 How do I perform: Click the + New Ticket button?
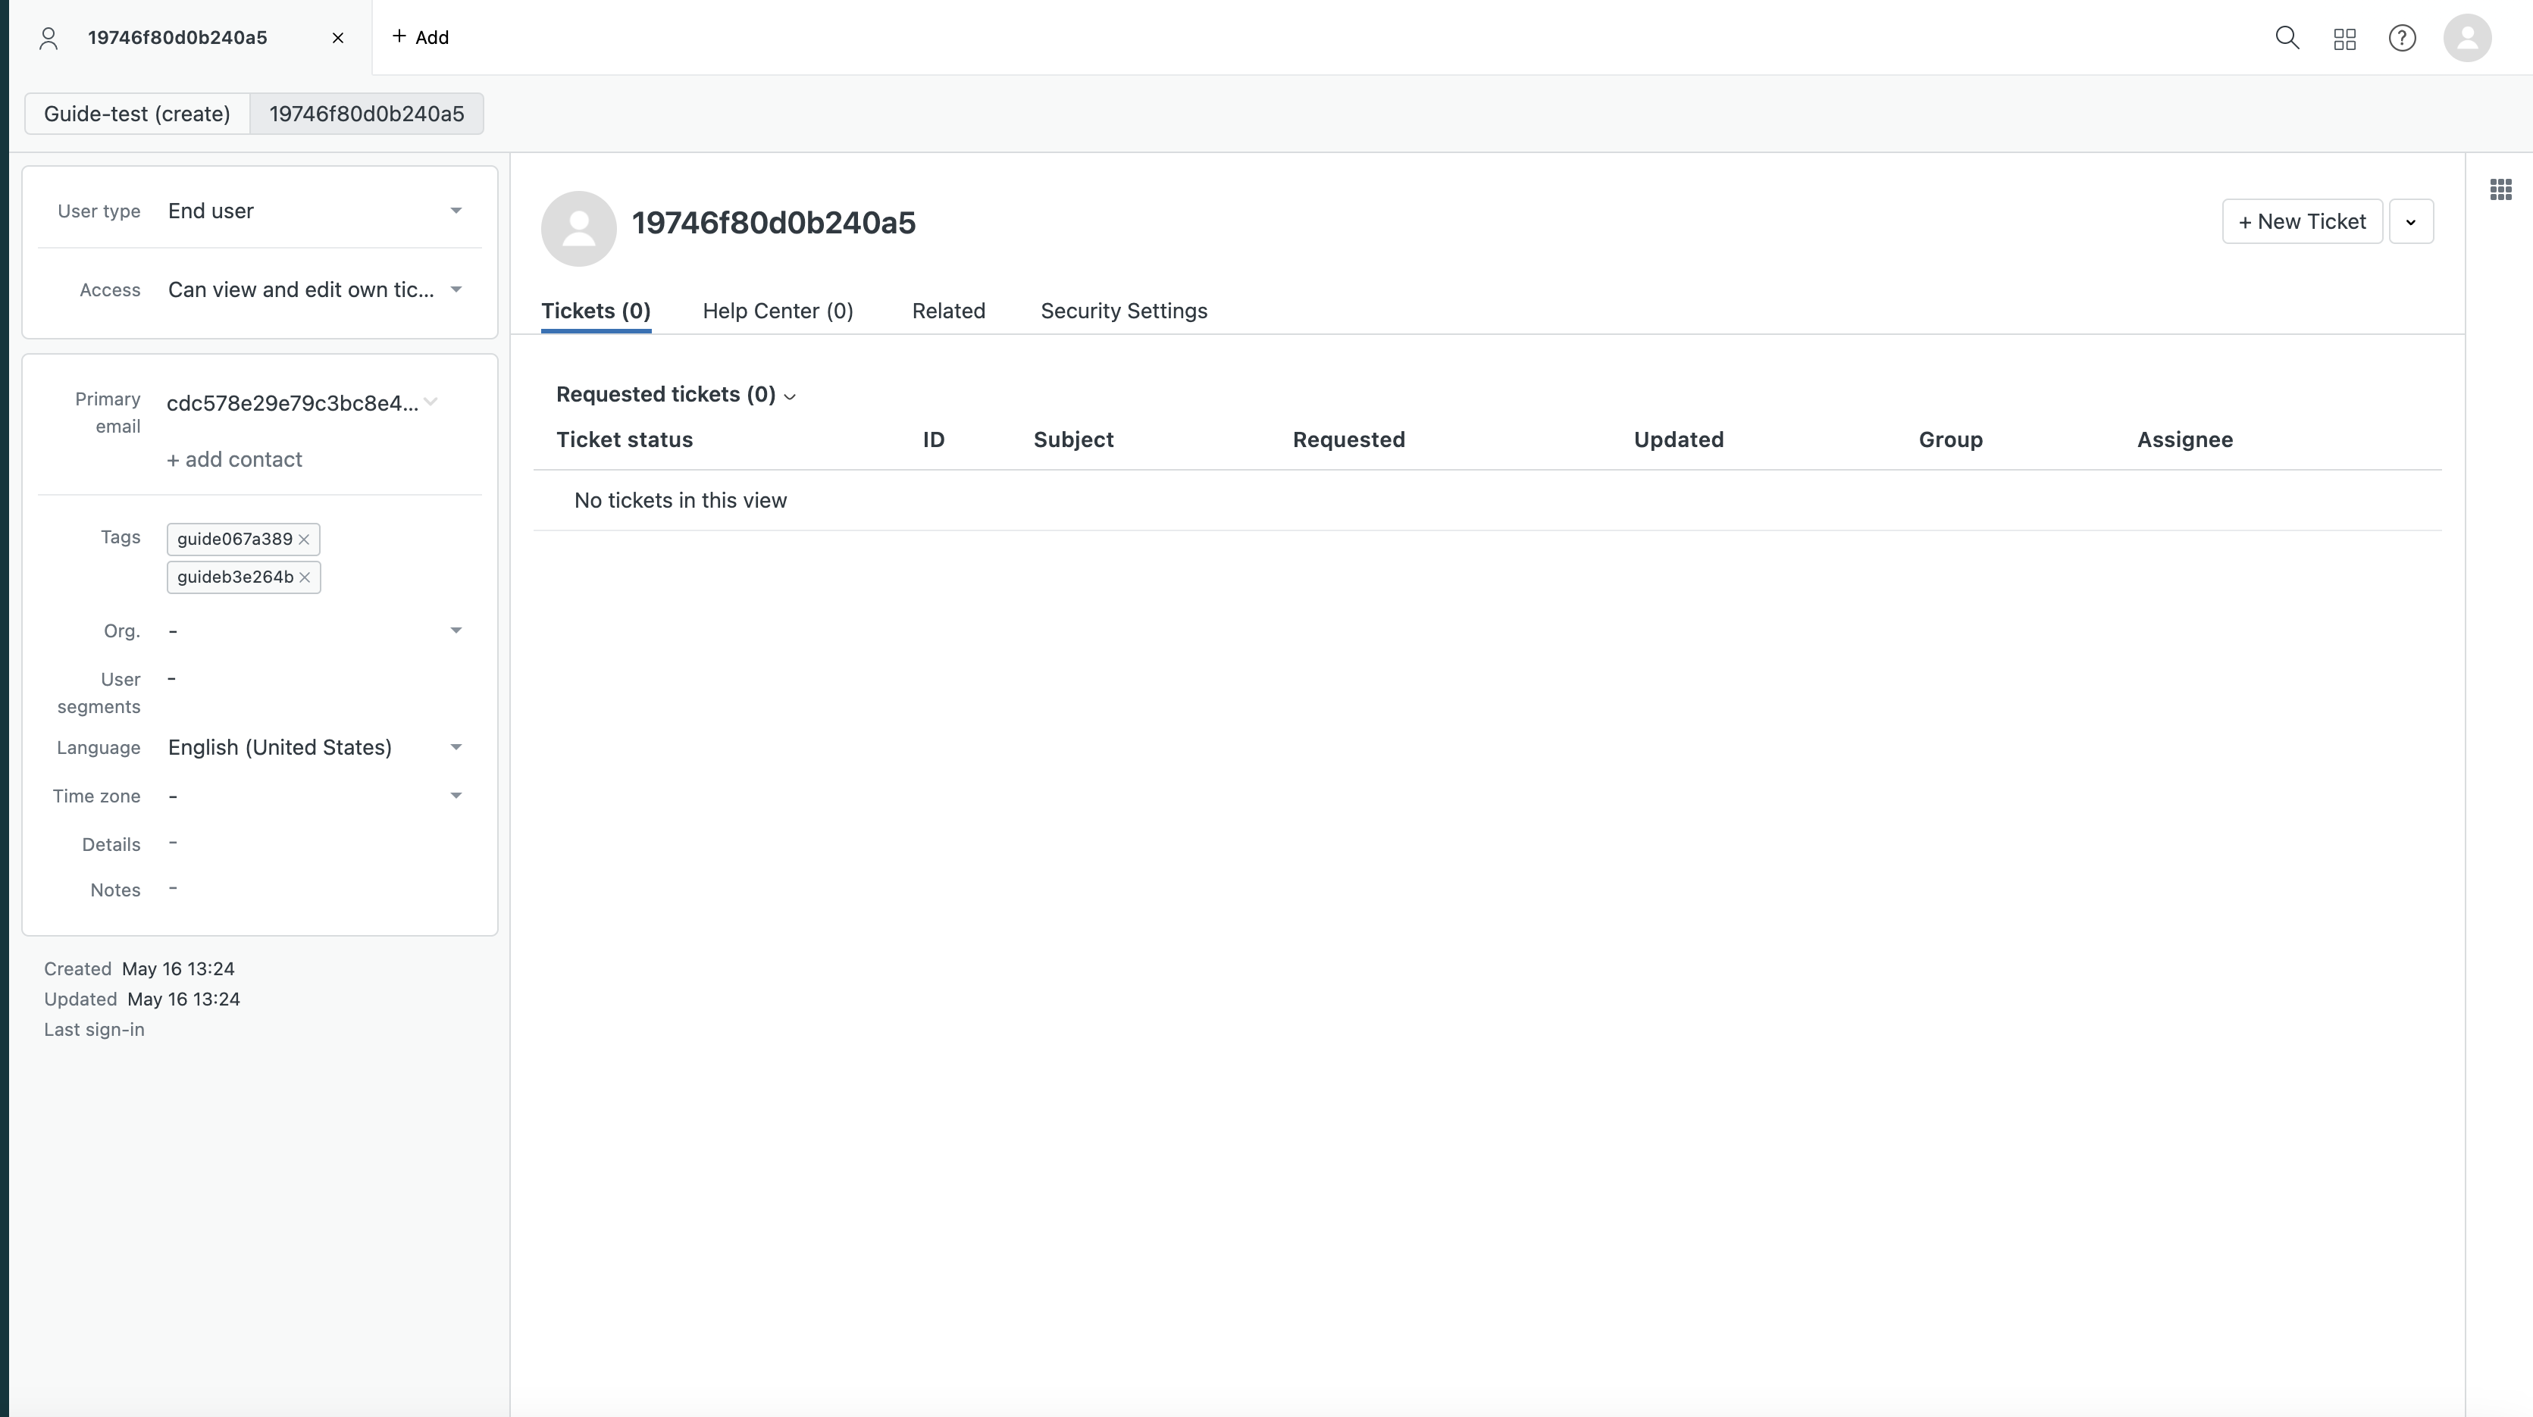[2301, 222]
